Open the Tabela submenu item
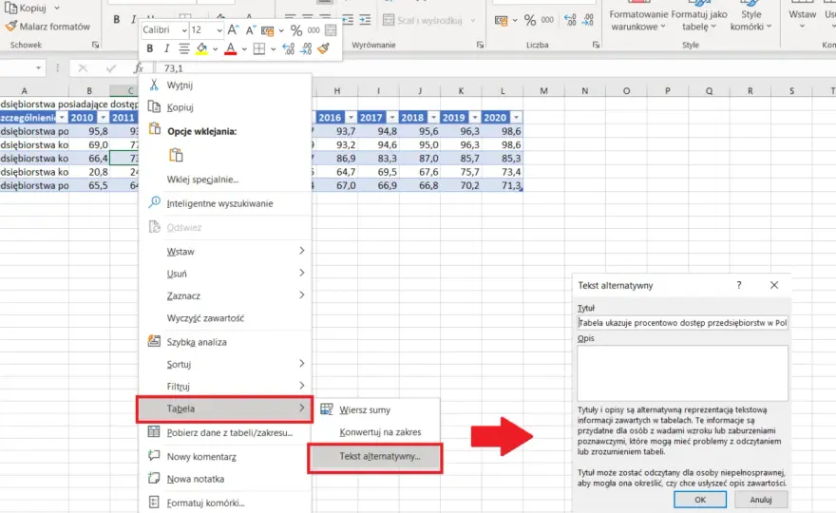 pyautogui.click(x=225, y=409)
